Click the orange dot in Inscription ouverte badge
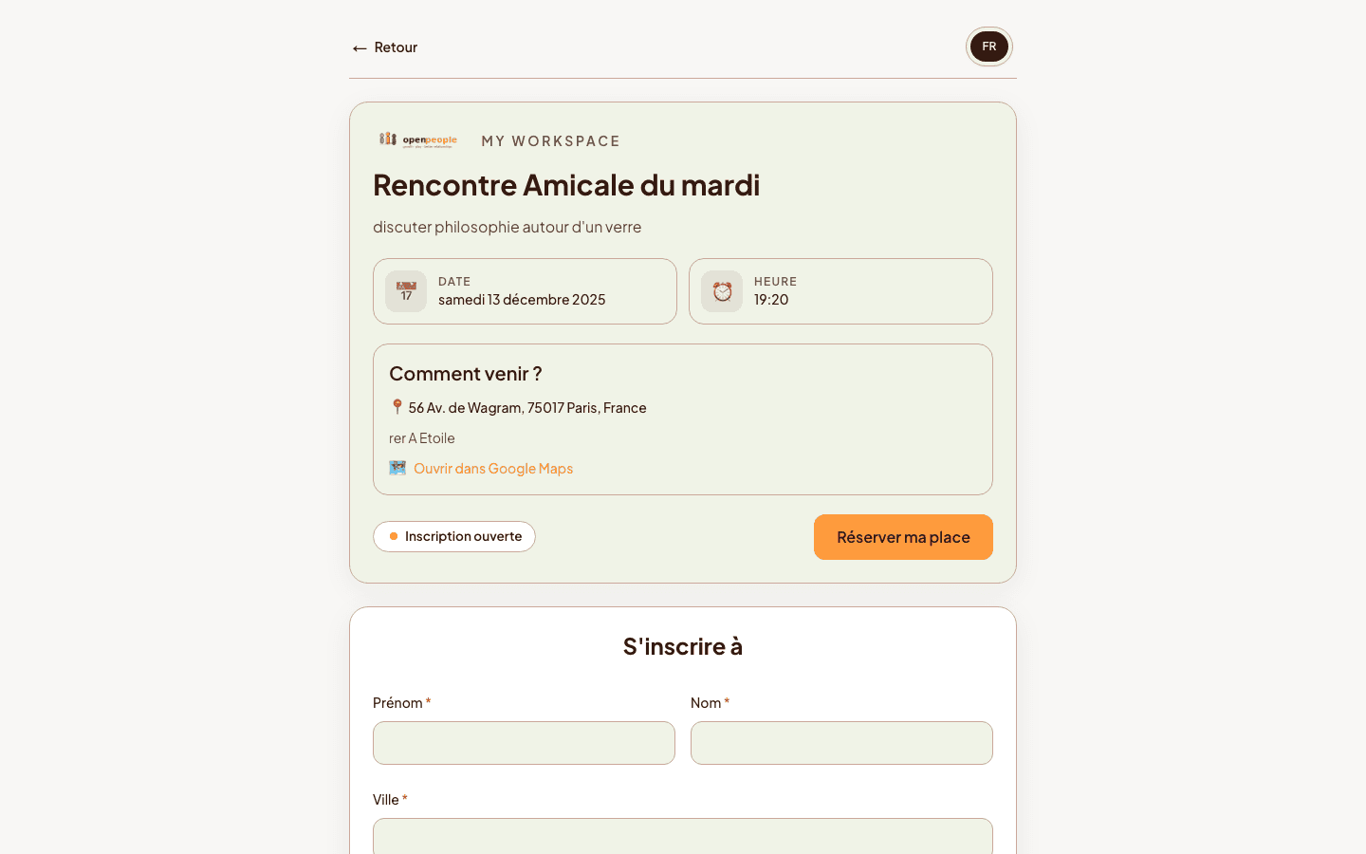The image size is (1366, 854). point(394,536)
